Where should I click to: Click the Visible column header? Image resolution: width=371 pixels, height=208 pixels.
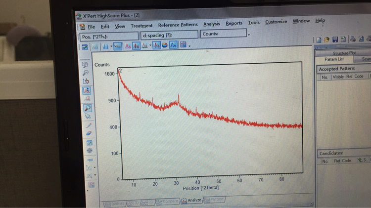click(x=338, y=77)
